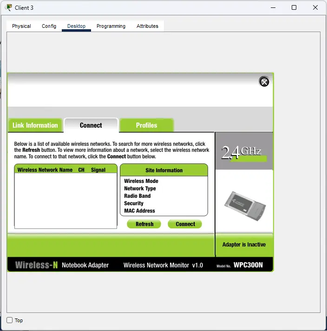Minimize the Client 3 window

pyautogui.click(x=273, y=7)
